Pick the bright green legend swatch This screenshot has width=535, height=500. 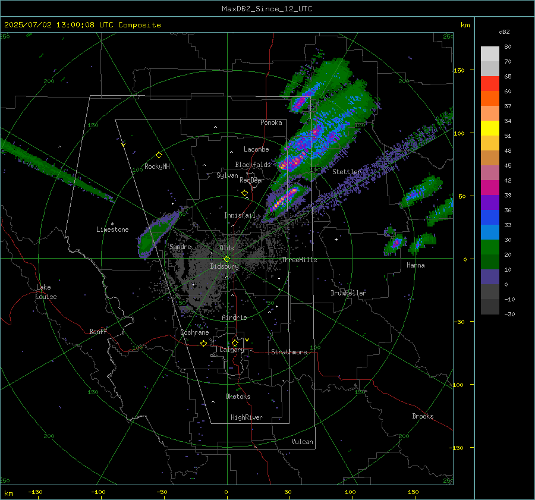490,247
